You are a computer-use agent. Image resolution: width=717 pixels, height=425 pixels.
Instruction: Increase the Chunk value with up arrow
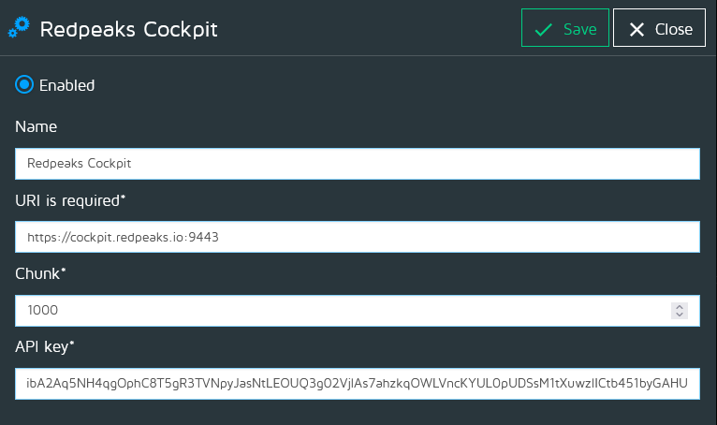[x=680, y=306]
